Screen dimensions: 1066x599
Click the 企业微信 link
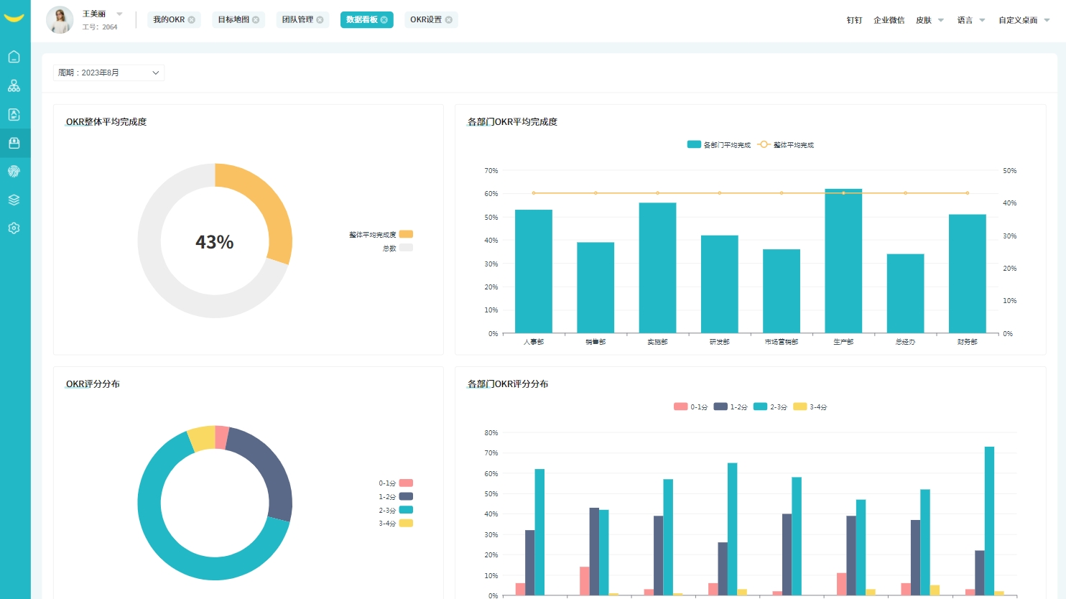click(x=889, y=20)
